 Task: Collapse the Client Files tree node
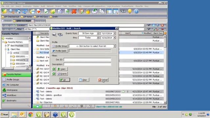coord(6,49)
